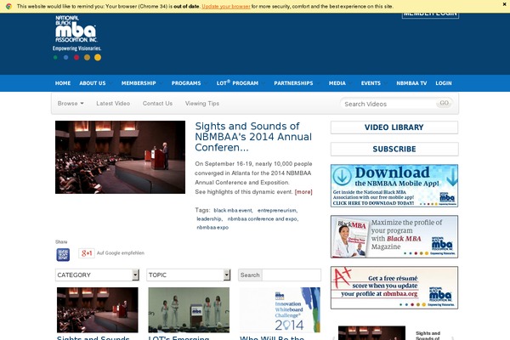Screen dimensions: 510x340
Task: Select the 'black mba event' tag
Action: (233, 211)
